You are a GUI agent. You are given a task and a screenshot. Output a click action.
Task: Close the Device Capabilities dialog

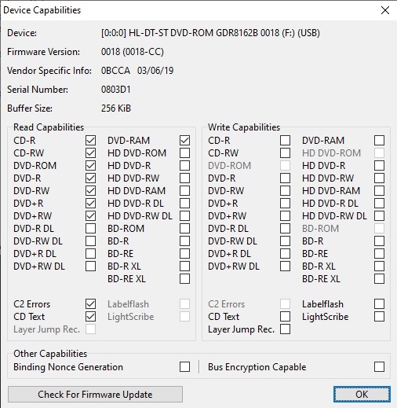[x=385, y=10]
